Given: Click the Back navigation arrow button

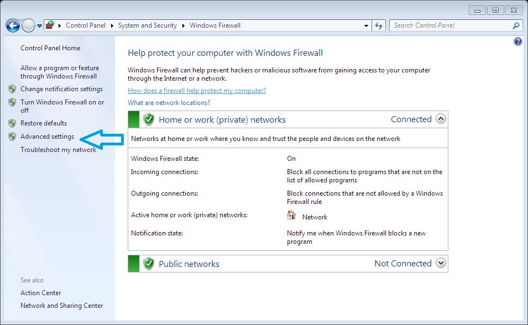Looking at the screenshot, I should point(13,25).
